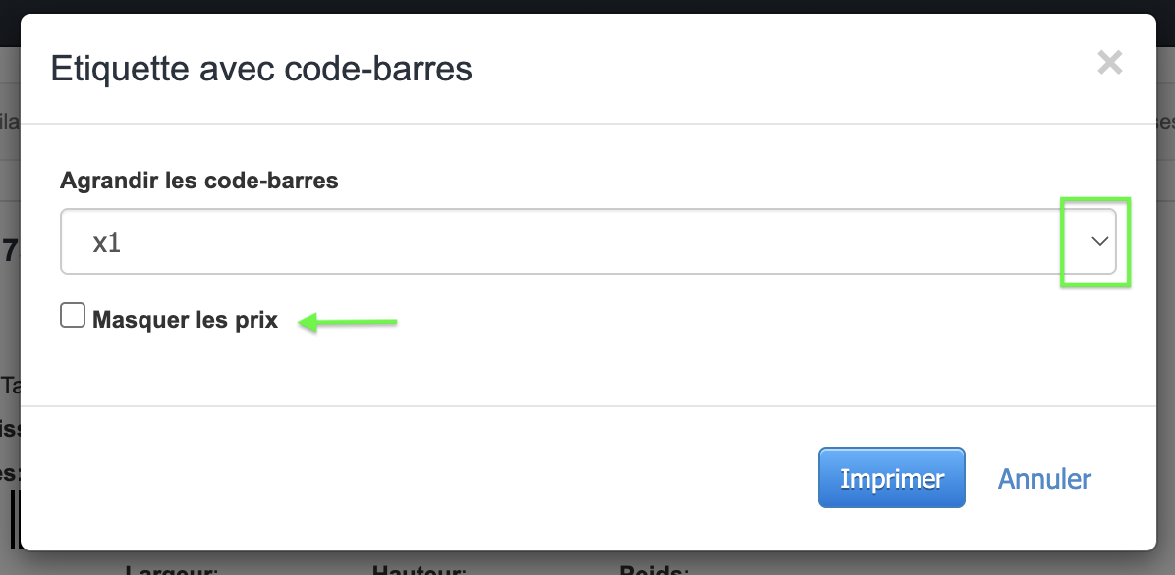Image resolution: width=1175 pixels, height=575 pixels.
Task: Click the Masquer les prix label text
Action: [183, 319]
